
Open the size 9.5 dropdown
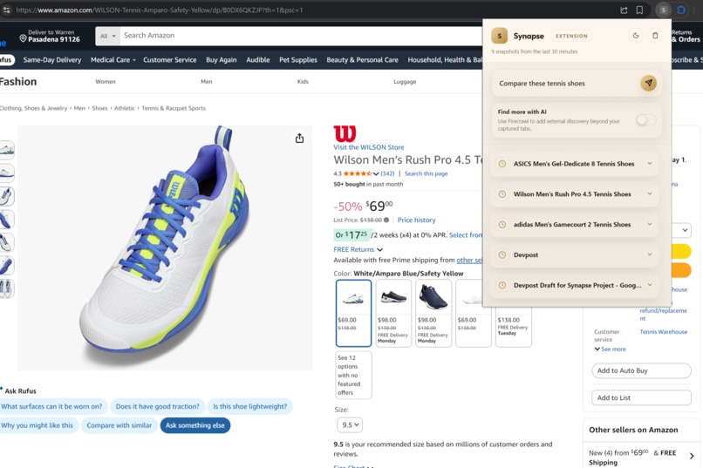[x=350, y=425]
